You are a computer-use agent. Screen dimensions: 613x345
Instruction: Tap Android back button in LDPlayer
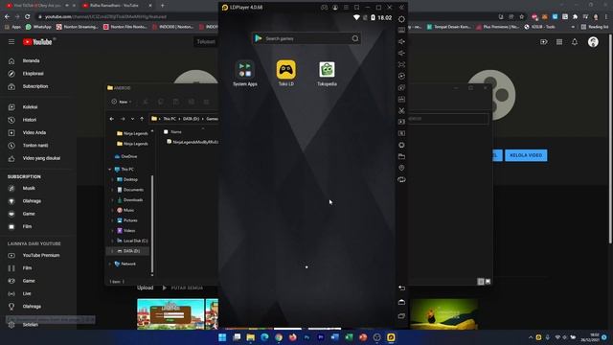(x=401, y=287)
